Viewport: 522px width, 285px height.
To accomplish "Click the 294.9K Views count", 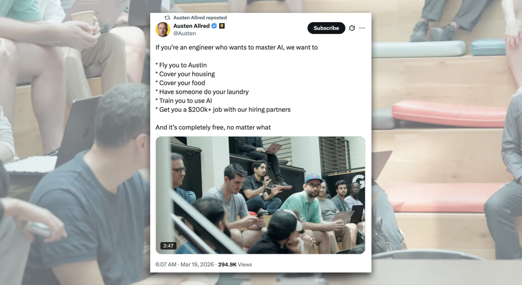I will [235, 264].
